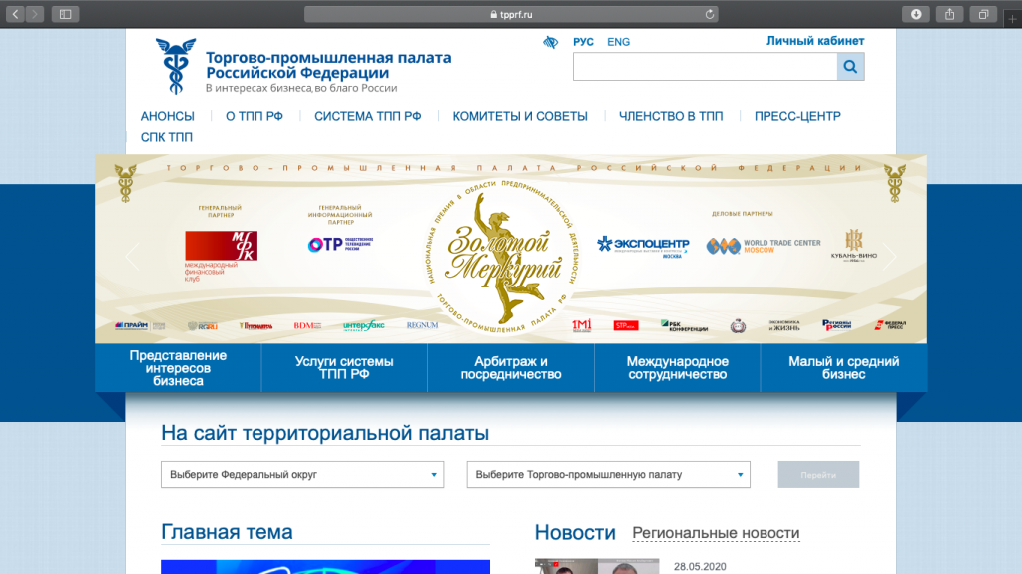The image size is (1022, 574).
Task: Click the РБК Конференции logo
Action: (684, 325)
